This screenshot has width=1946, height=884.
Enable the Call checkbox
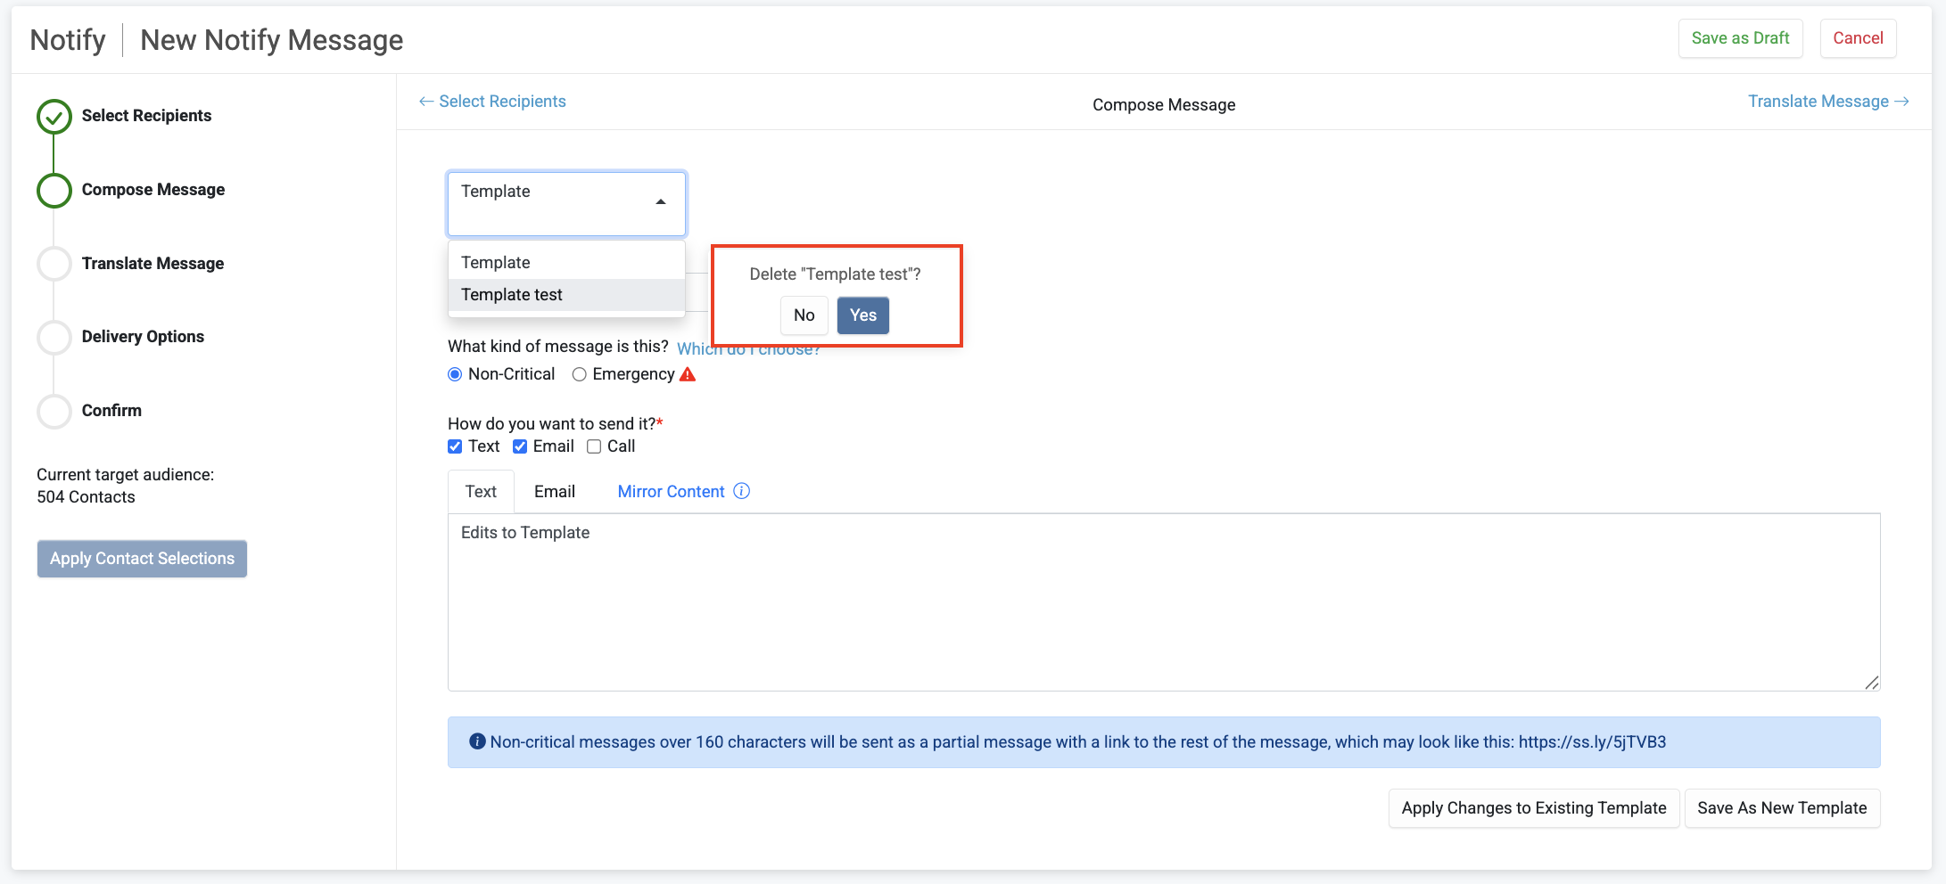coord(594,446)
